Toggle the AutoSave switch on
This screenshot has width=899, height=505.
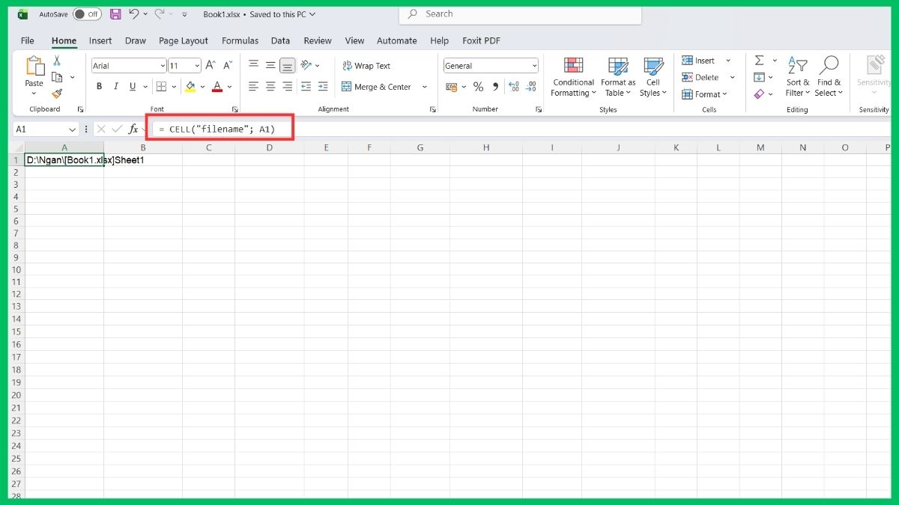tap(86, 13)
